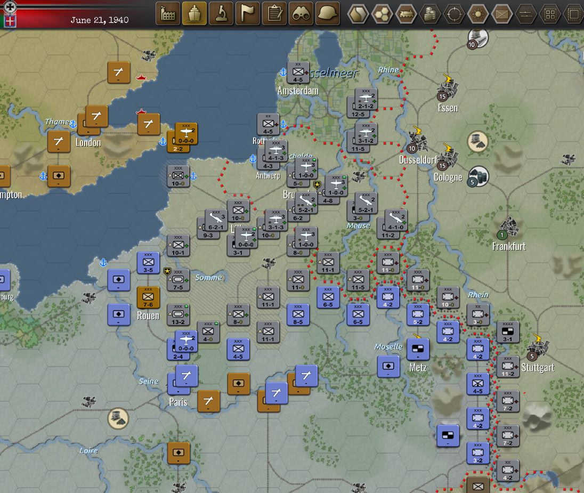
Task: Select the French 5-2 Maginot unit
Action: [x=418, y=315]
